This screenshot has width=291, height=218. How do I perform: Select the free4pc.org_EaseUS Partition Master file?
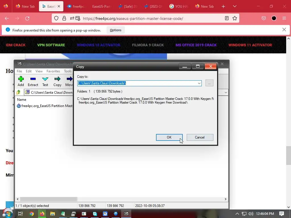point(45,106)
